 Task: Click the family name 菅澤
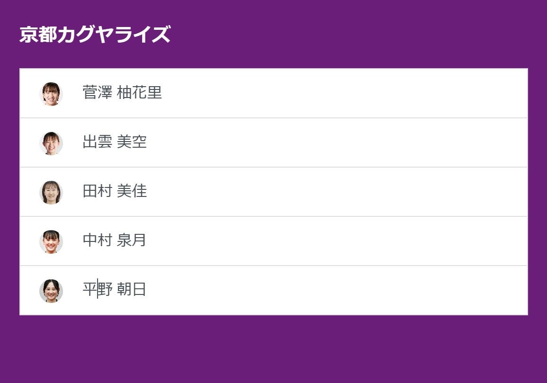[97, 92]
